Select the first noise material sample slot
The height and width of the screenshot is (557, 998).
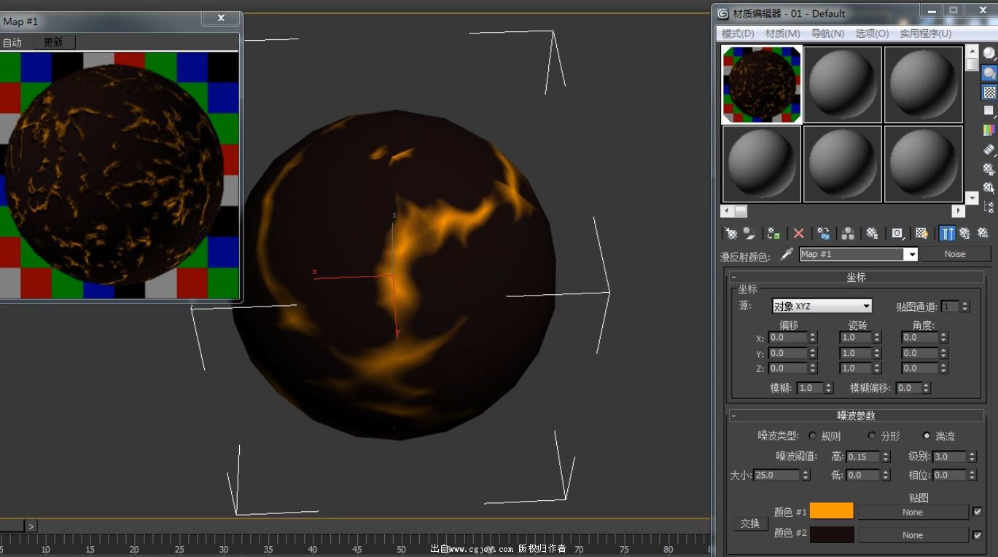pyautogui.click(x=762, y=84)
